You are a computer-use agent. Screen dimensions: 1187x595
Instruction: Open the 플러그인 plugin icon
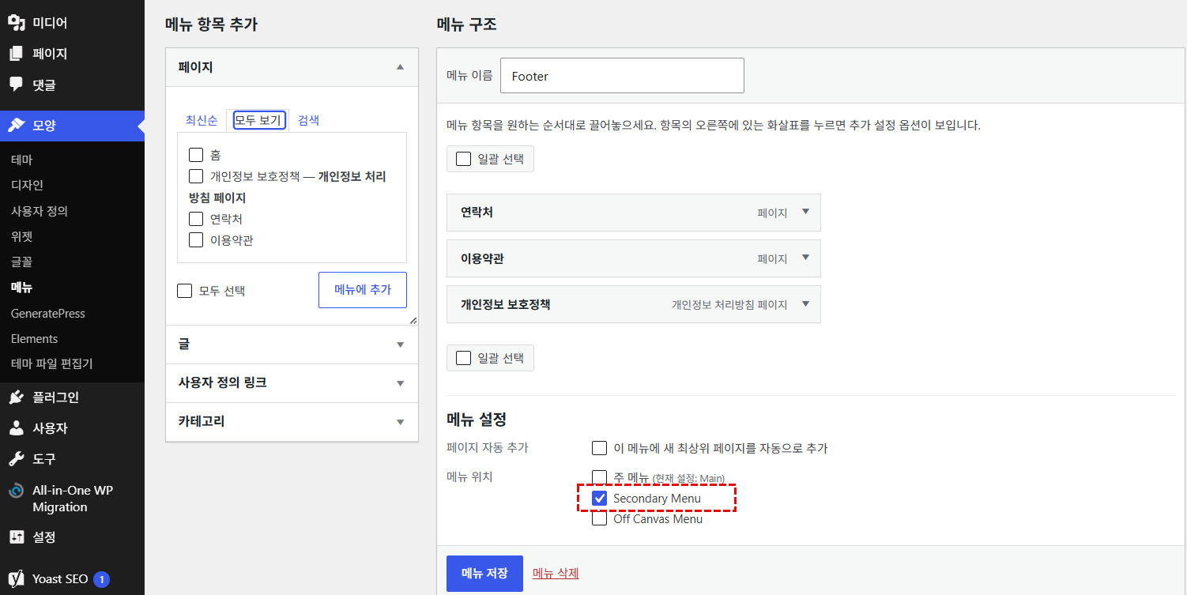click(x=17, y=397)
